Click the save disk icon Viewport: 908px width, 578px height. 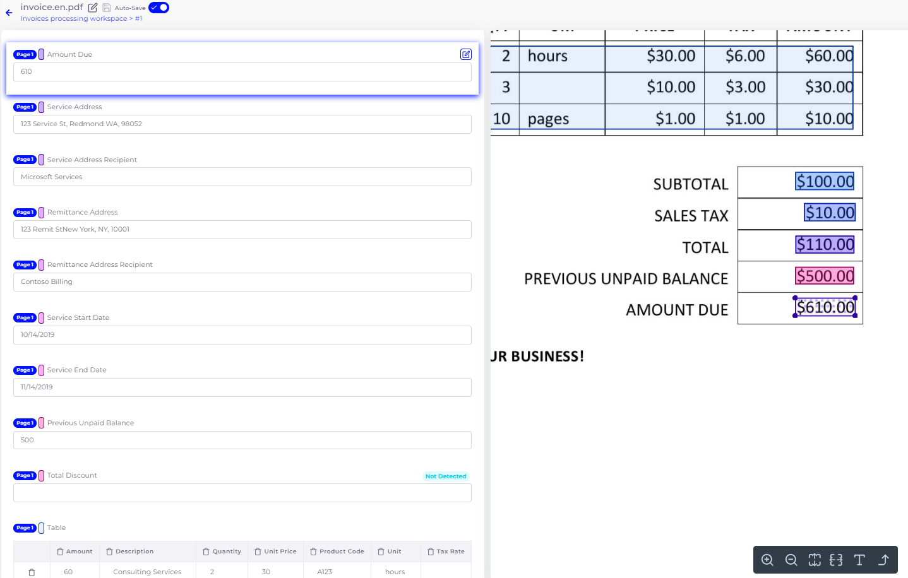tap(107, 8)
